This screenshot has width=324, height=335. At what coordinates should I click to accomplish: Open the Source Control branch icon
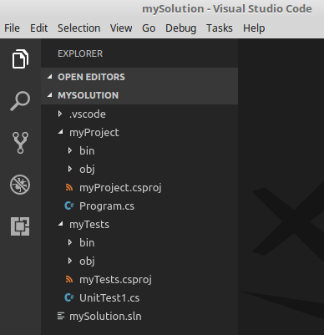click(20, 143)
